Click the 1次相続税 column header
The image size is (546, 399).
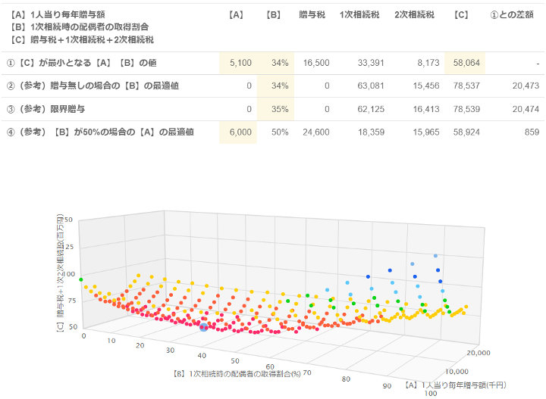(359, 14)
